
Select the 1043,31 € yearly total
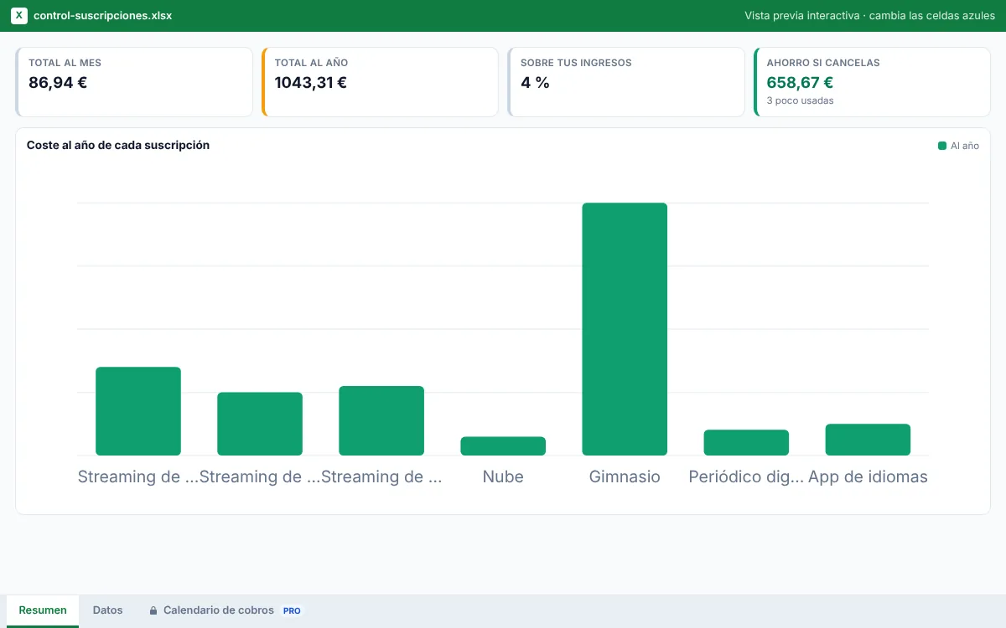(x=311, y=82)
